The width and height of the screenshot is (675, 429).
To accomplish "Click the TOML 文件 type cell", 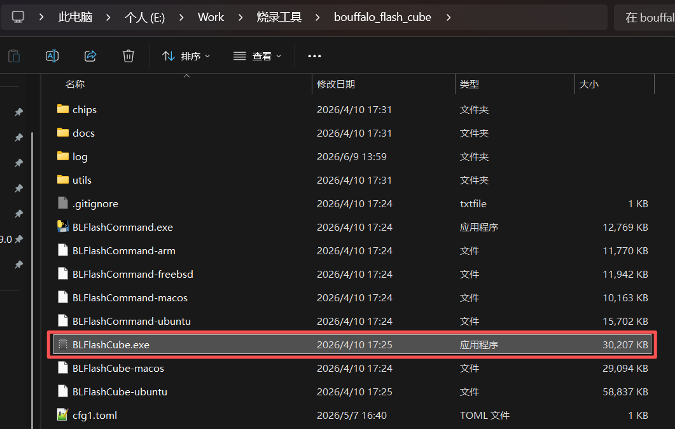I will (x=485, y=415).
